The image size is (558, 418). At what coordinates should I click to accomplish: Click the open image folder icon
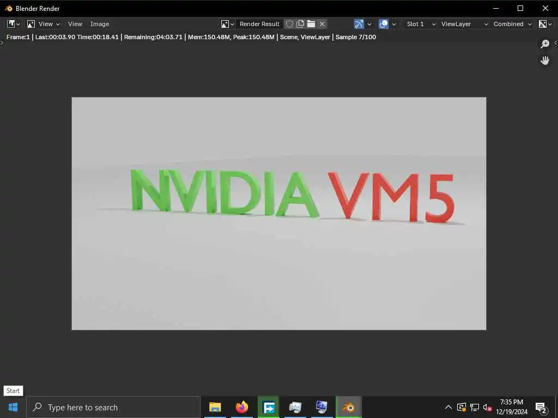click(x=311, y=24)
